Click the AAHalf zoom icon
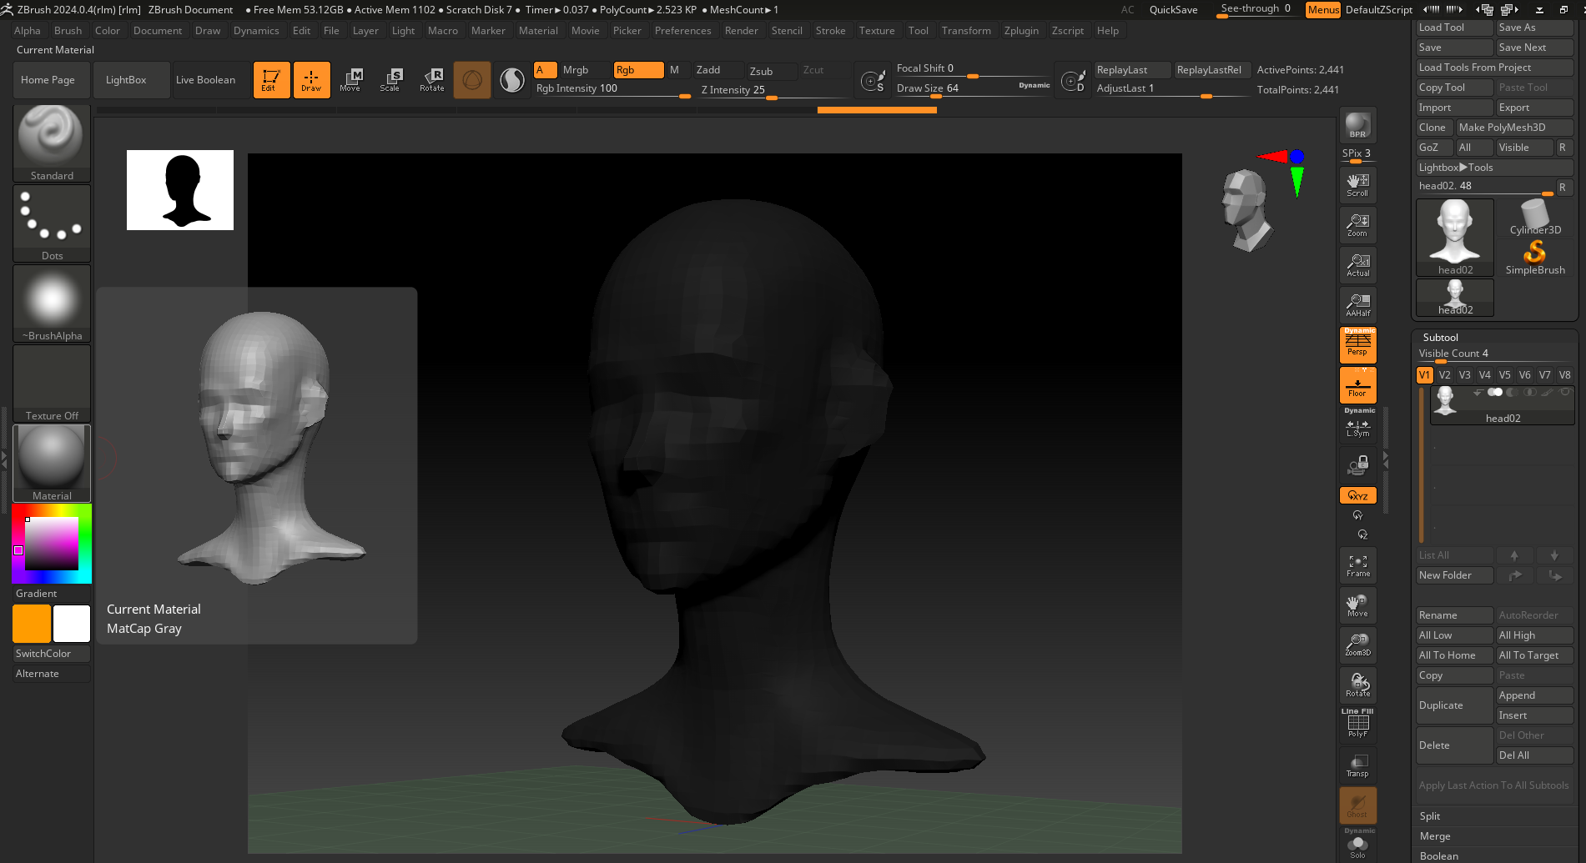Viewport: 1586px width, 863px height. (x=1357, y=305)
